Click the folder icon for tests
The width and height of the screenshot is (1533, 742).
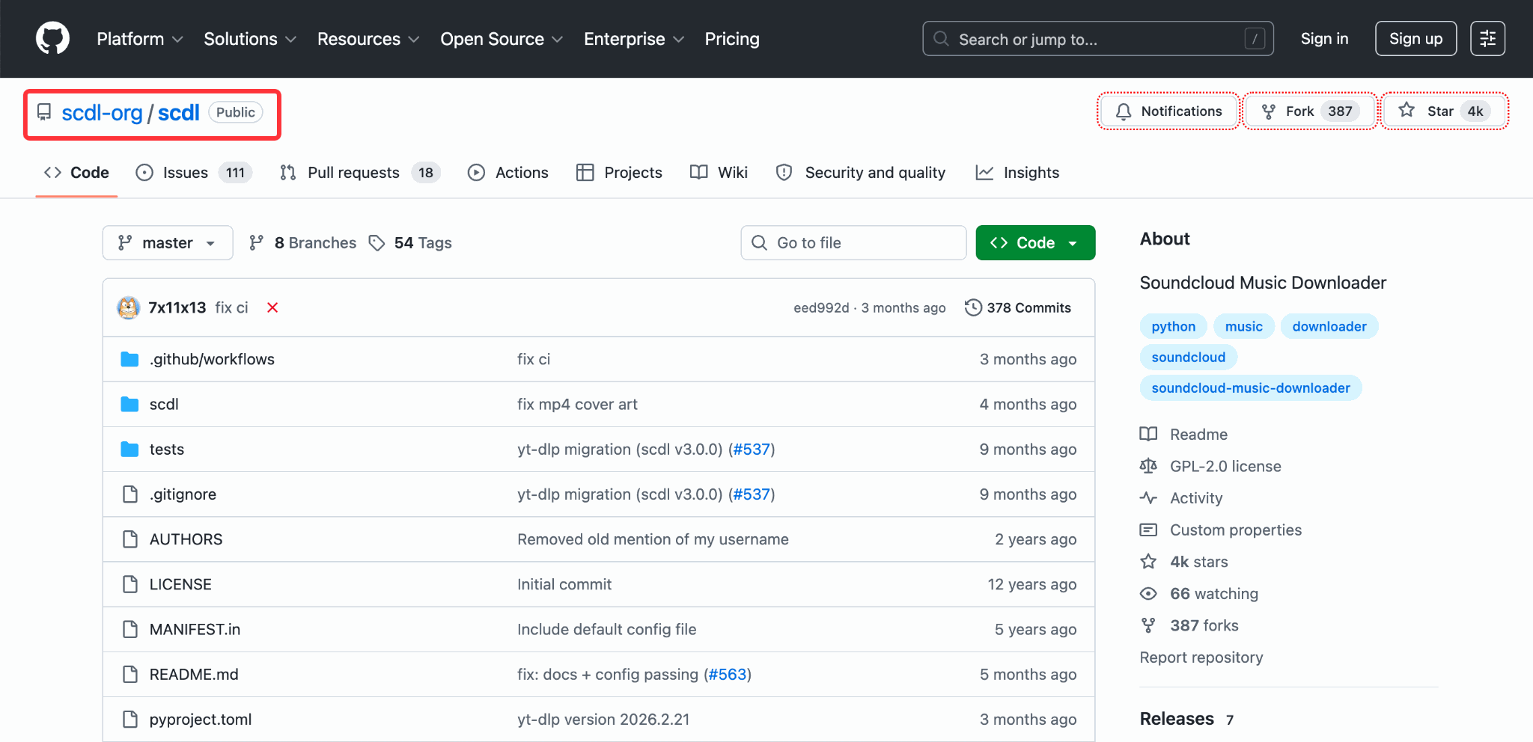(x=130, y=449)
